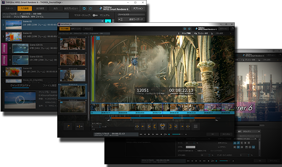This screenshot has width=282, height=167.
Task: Open the 選択 group dropdown
Action: [x=252, y=132]
